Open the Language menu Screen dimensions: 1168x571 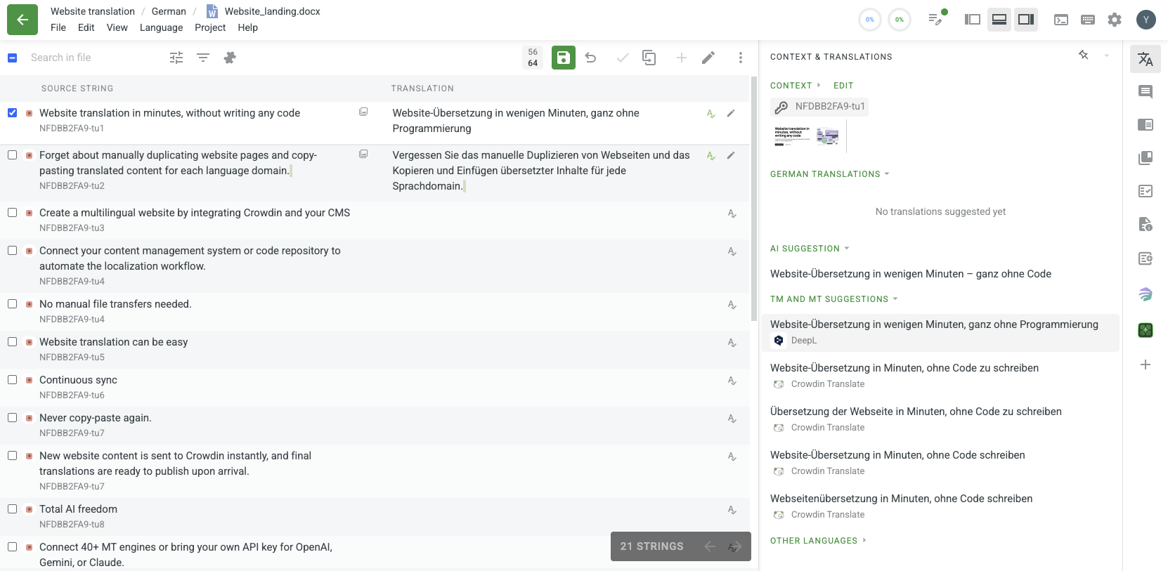point(161,27)
